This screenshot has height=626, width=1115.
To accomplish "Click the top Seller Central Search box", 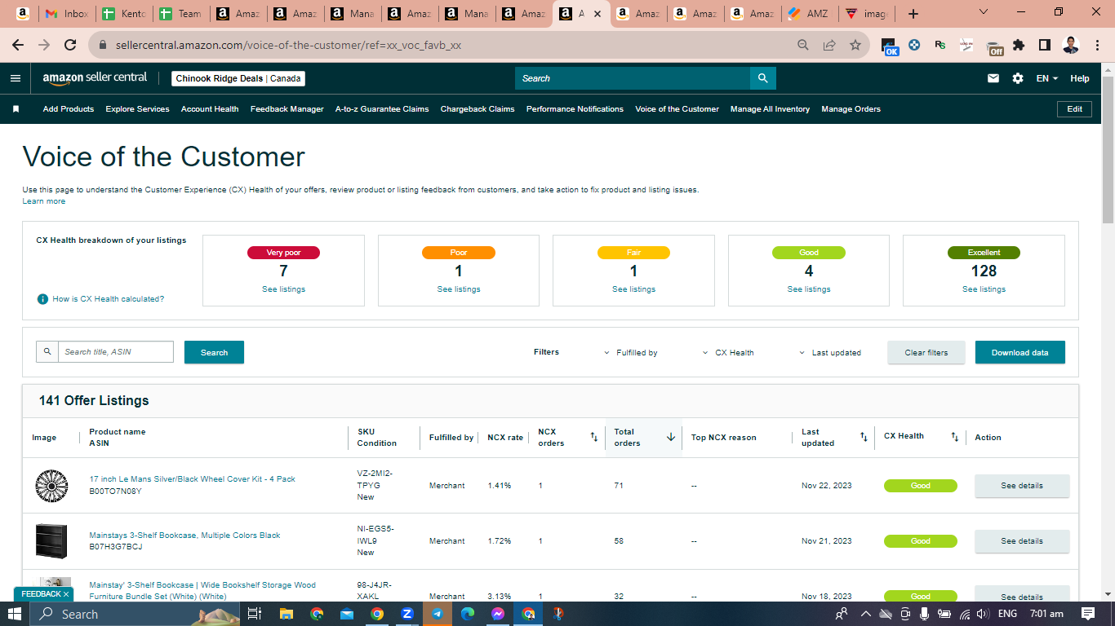I will pyautogui.click(x=633, y=78).
